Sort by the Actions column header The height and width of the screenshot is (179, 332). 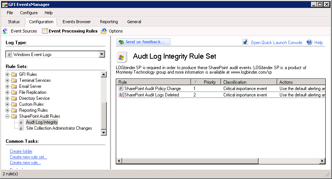[301, 82]
